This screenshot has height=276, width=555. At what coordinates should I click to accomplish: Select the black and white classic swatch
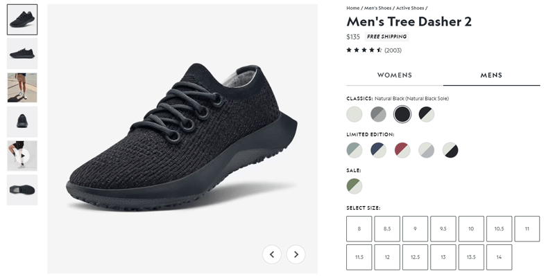[427, 114]
